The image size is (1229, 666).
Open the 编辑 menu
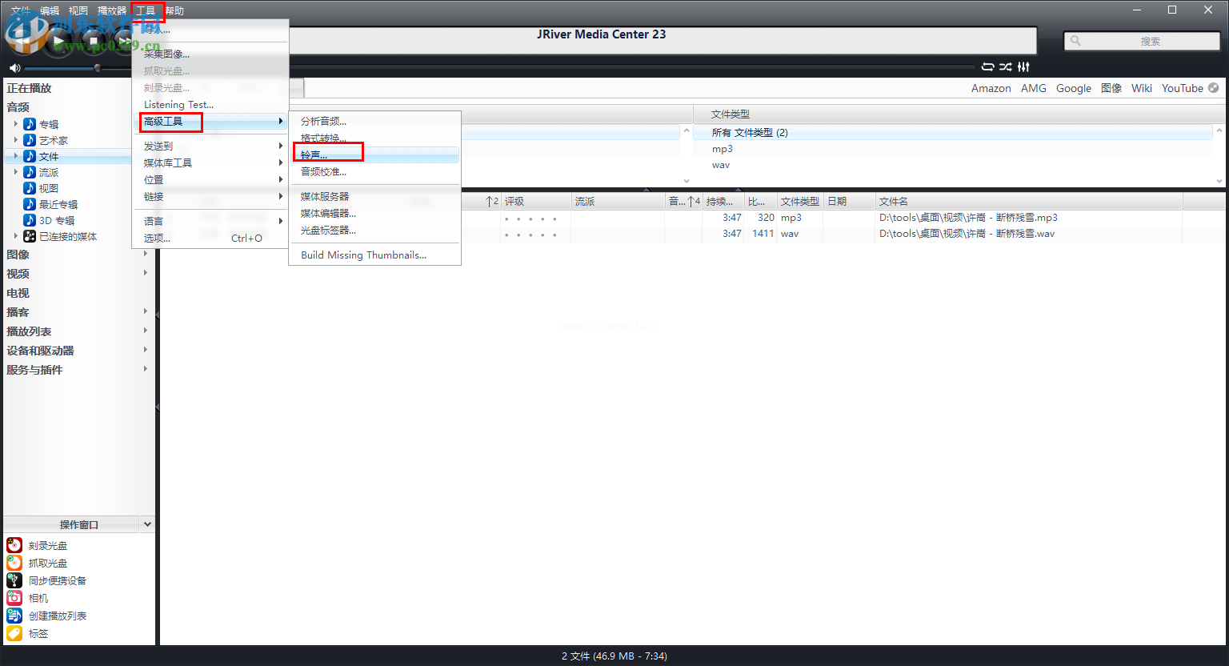click(x=50, y=10)
